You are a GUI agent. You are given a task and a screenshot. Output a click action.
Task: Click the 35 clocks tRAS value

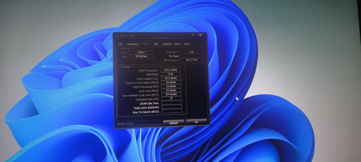click(x=171, y=90)
